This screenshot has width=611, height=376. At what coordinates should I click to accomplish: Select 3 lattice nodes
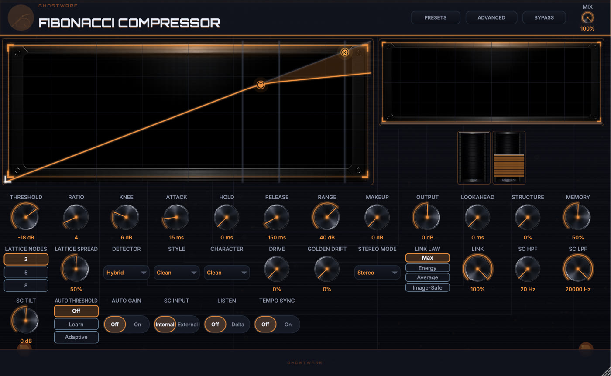coord(26,259)
